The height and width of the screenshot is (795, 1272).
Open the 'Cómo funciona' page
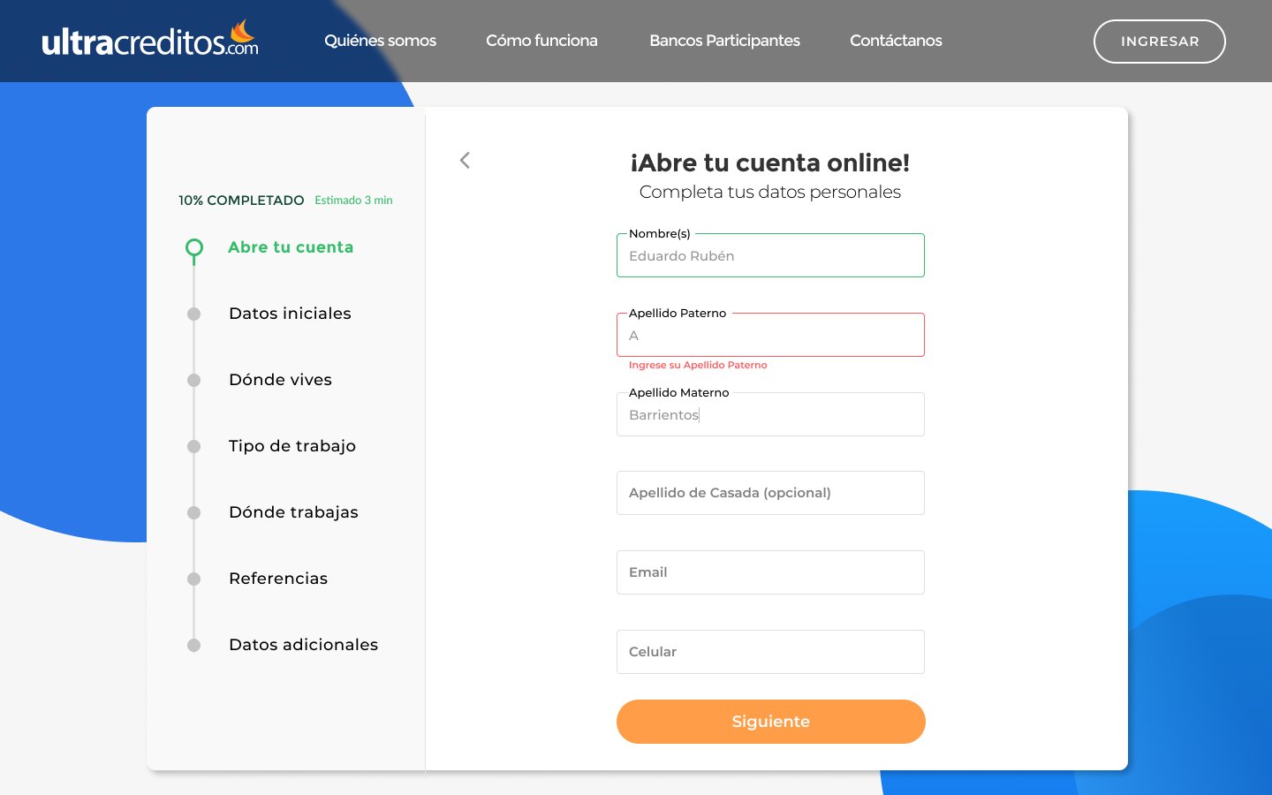coord(541,41)
